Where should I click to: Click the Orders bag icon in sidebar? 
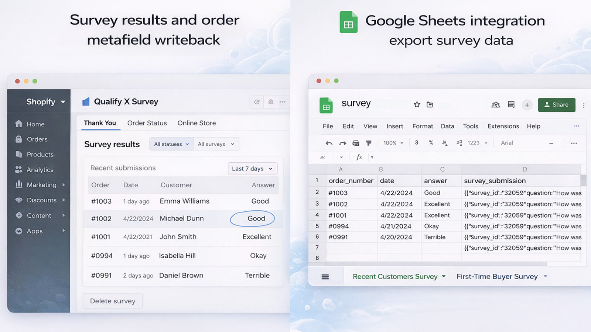(18, 139)
